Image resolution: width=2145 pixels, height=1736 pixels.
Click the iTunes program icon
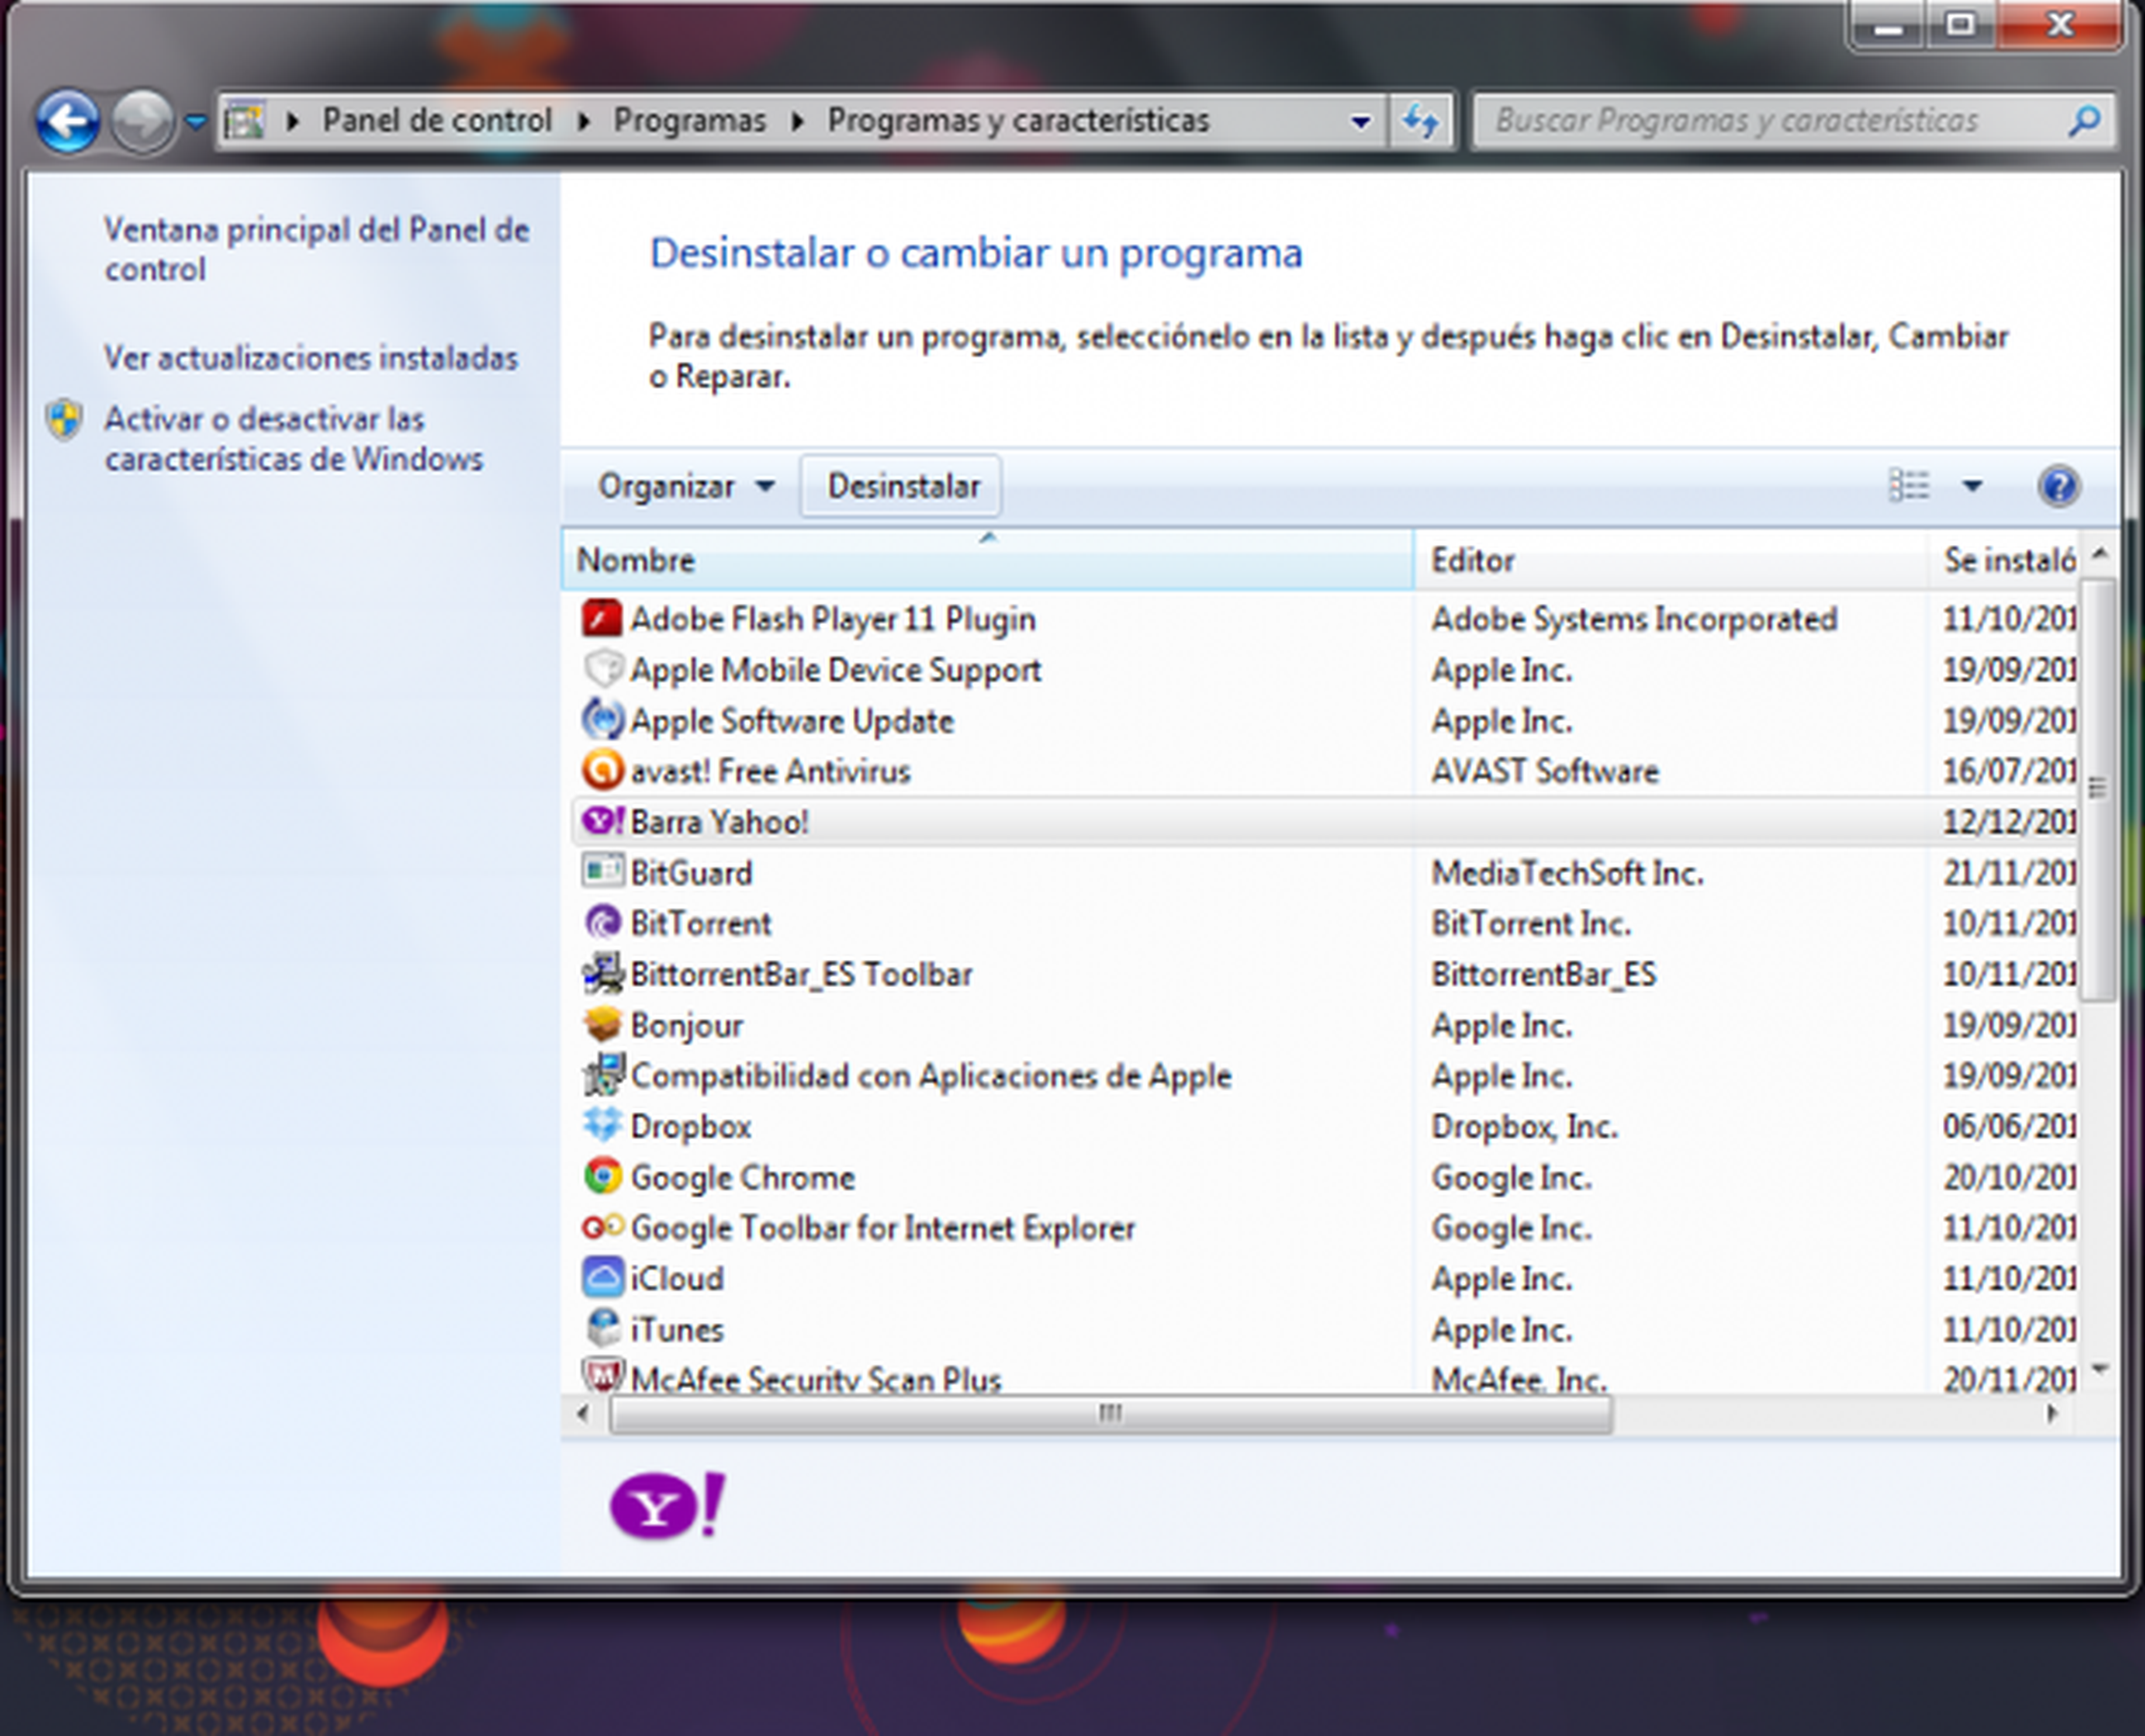[x=602, y=1329]
